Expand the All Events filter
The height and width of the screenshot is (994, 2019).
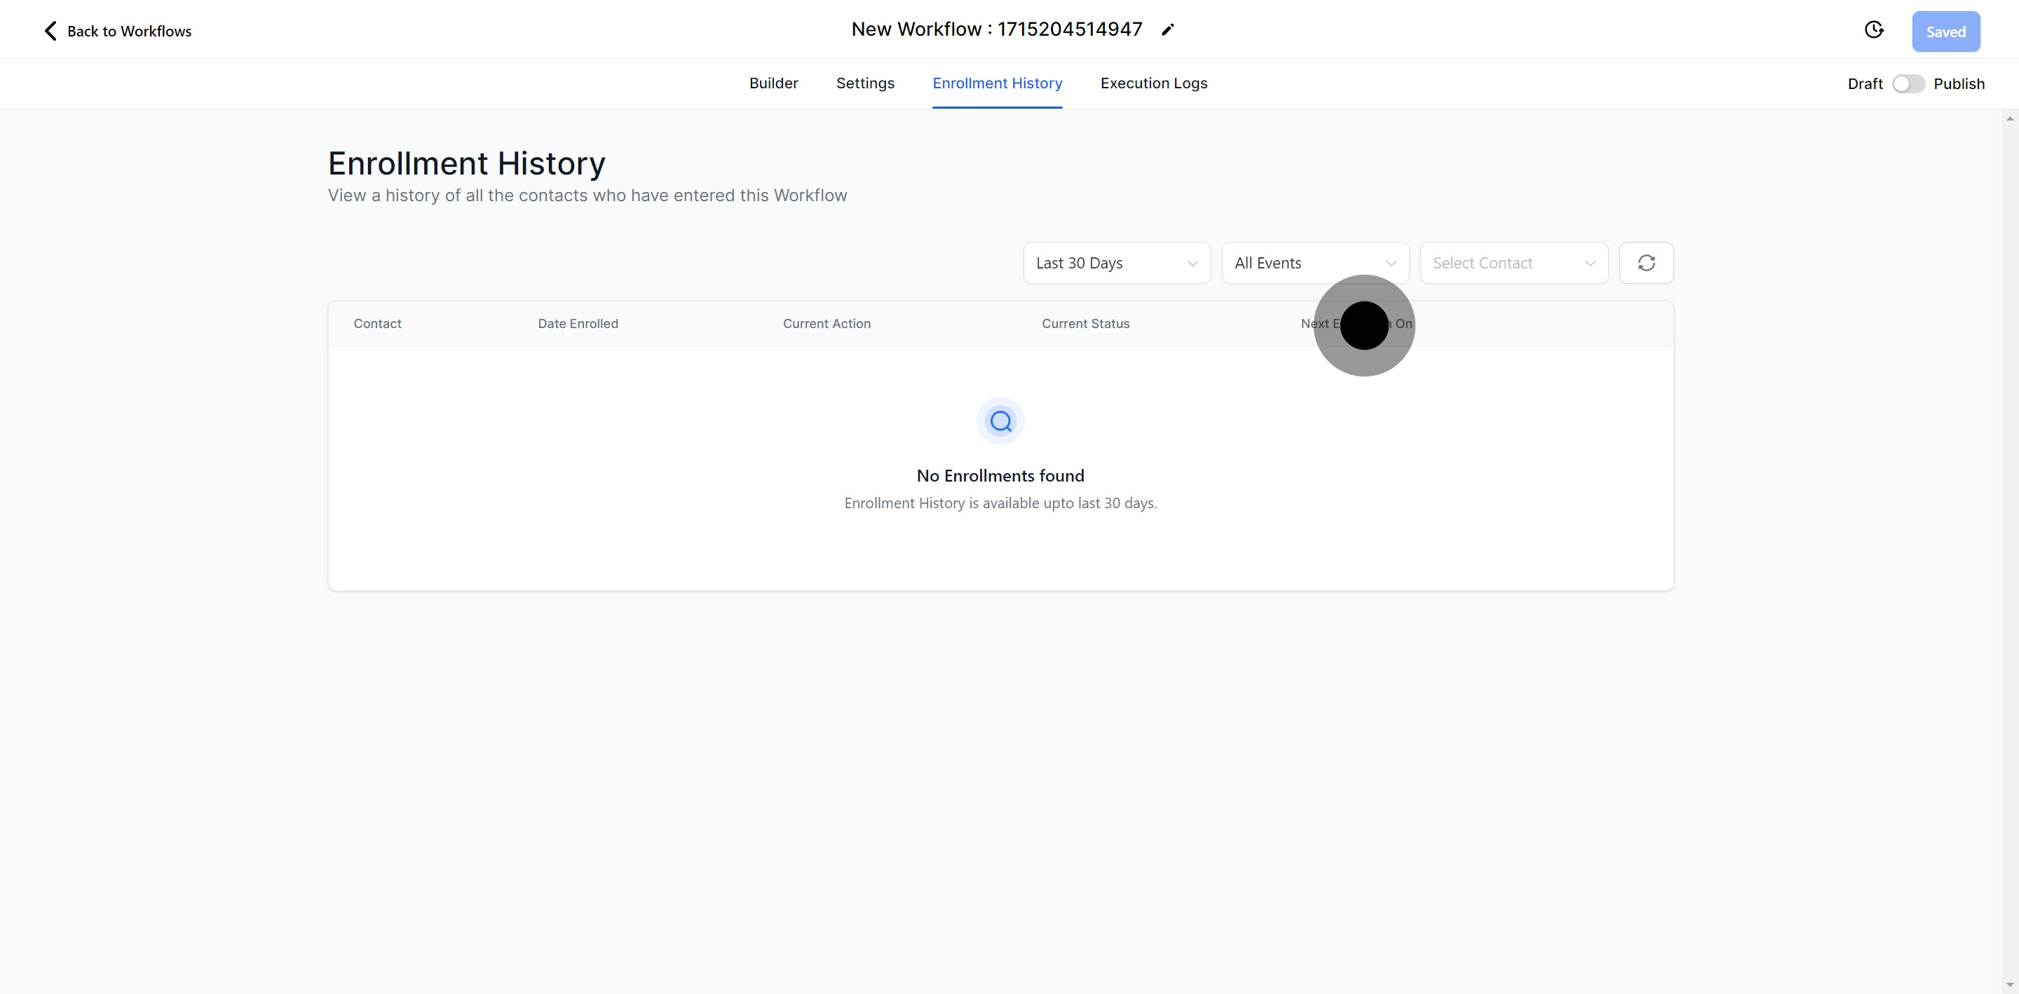[1314, 263]
